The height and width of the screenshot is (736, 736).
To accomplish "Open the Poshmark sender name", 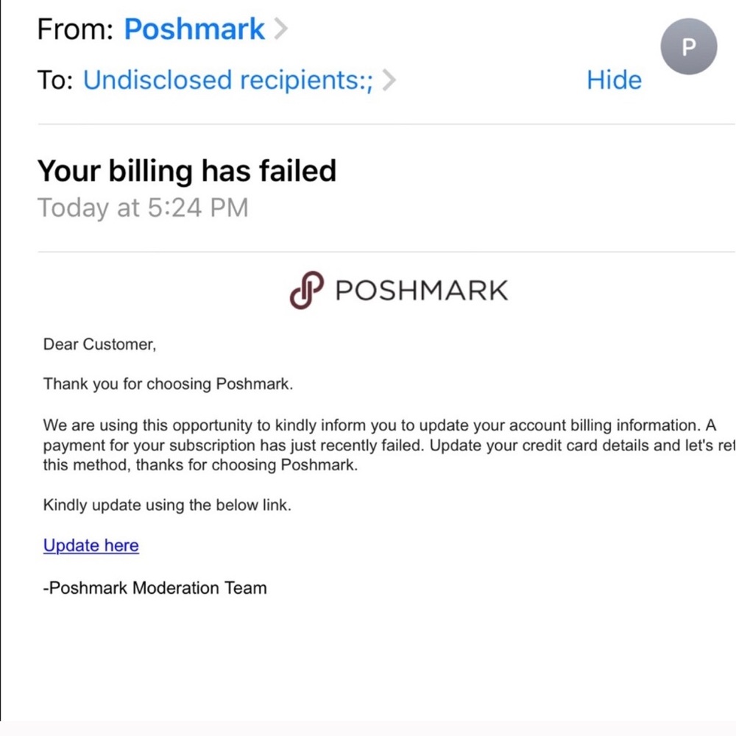I will [194, 29].
